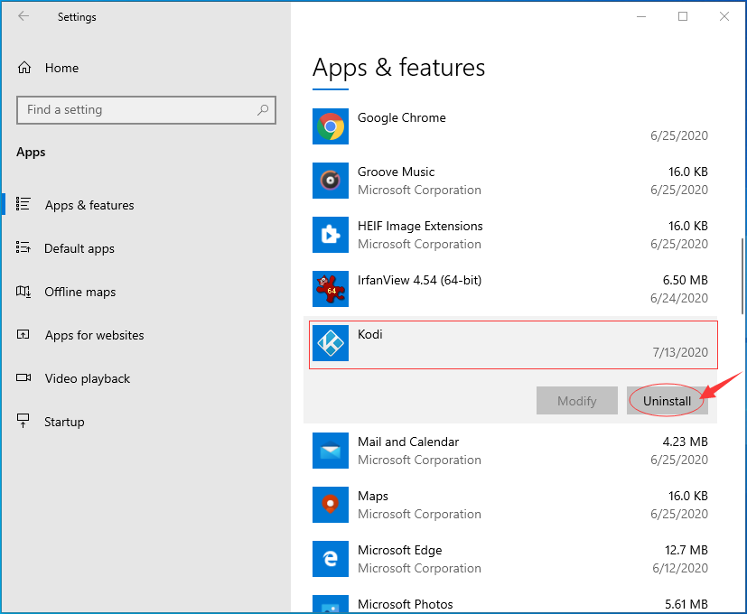Screen dimensions: 747x614
Task: Click the Startup sidebar icon
Action: coord(23,421)
